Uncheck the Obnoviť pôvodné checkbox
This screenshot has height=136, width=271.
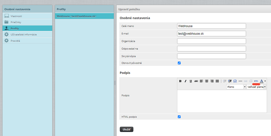coord(179,63)
